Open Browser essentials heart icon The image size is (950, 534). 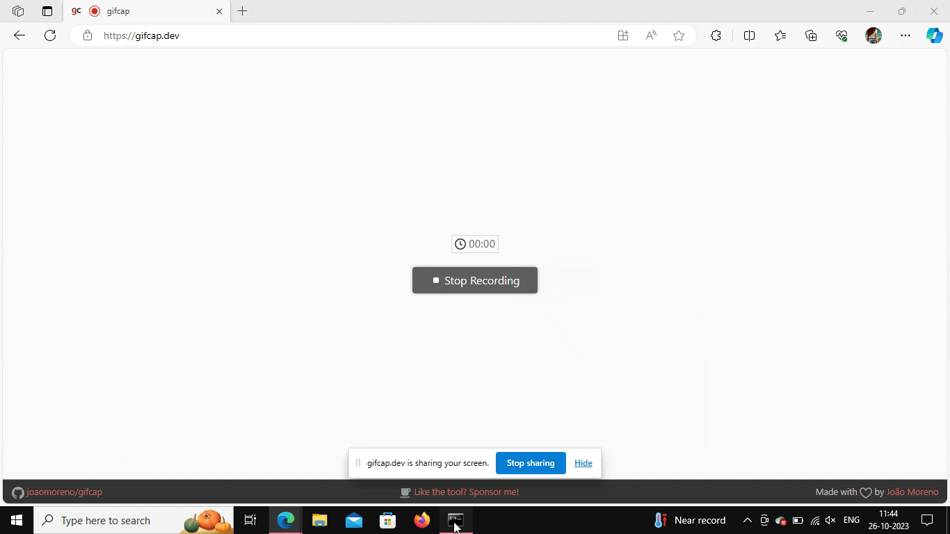coord(842,35)
